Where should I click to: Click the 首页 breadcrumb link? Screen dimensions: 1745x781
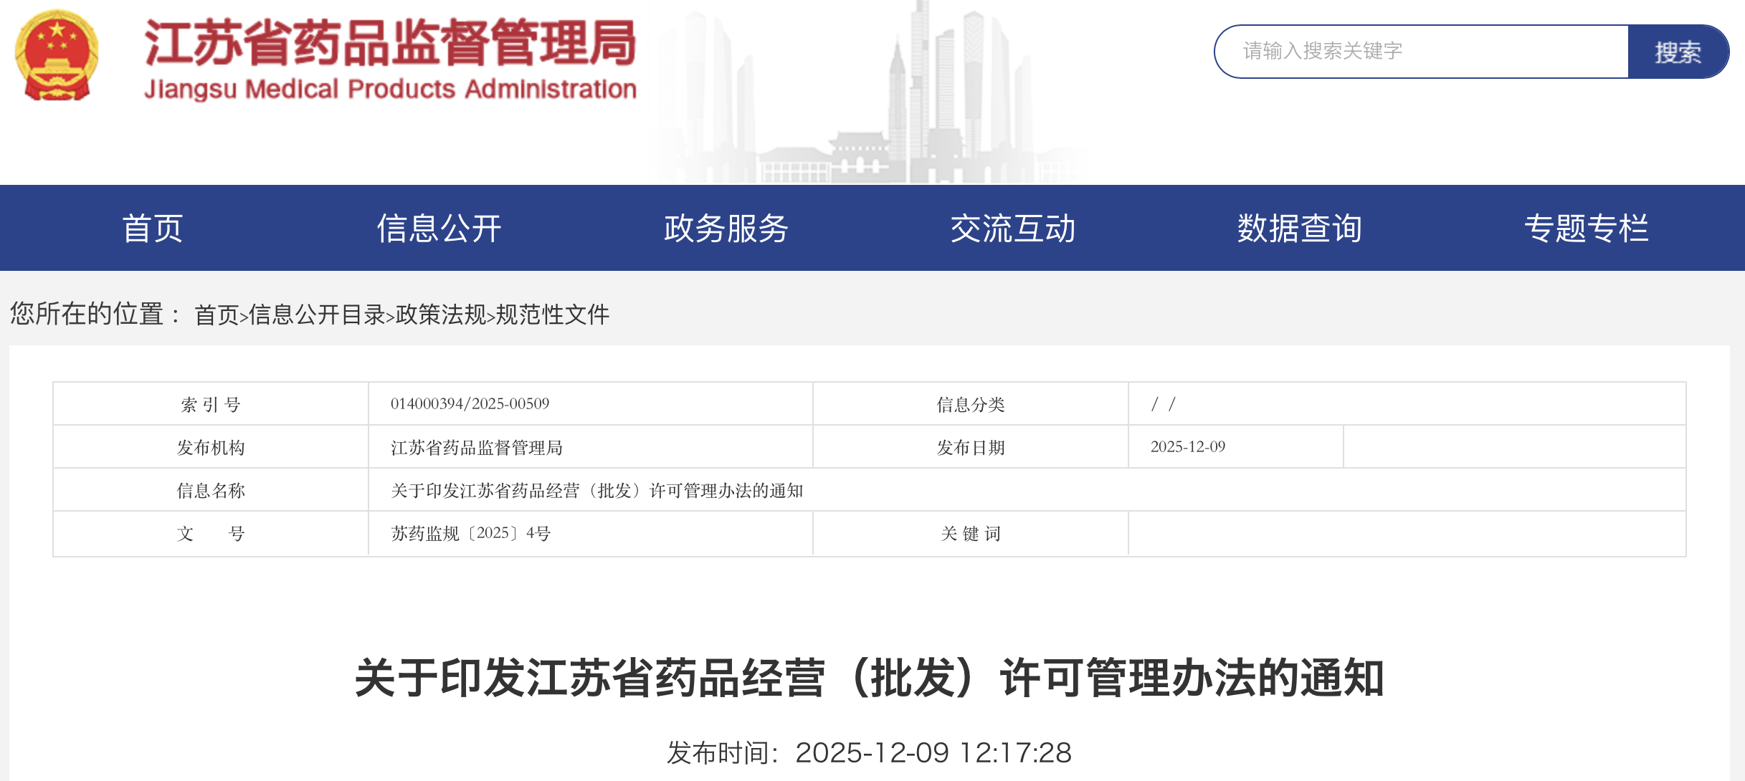pos(216,315)
